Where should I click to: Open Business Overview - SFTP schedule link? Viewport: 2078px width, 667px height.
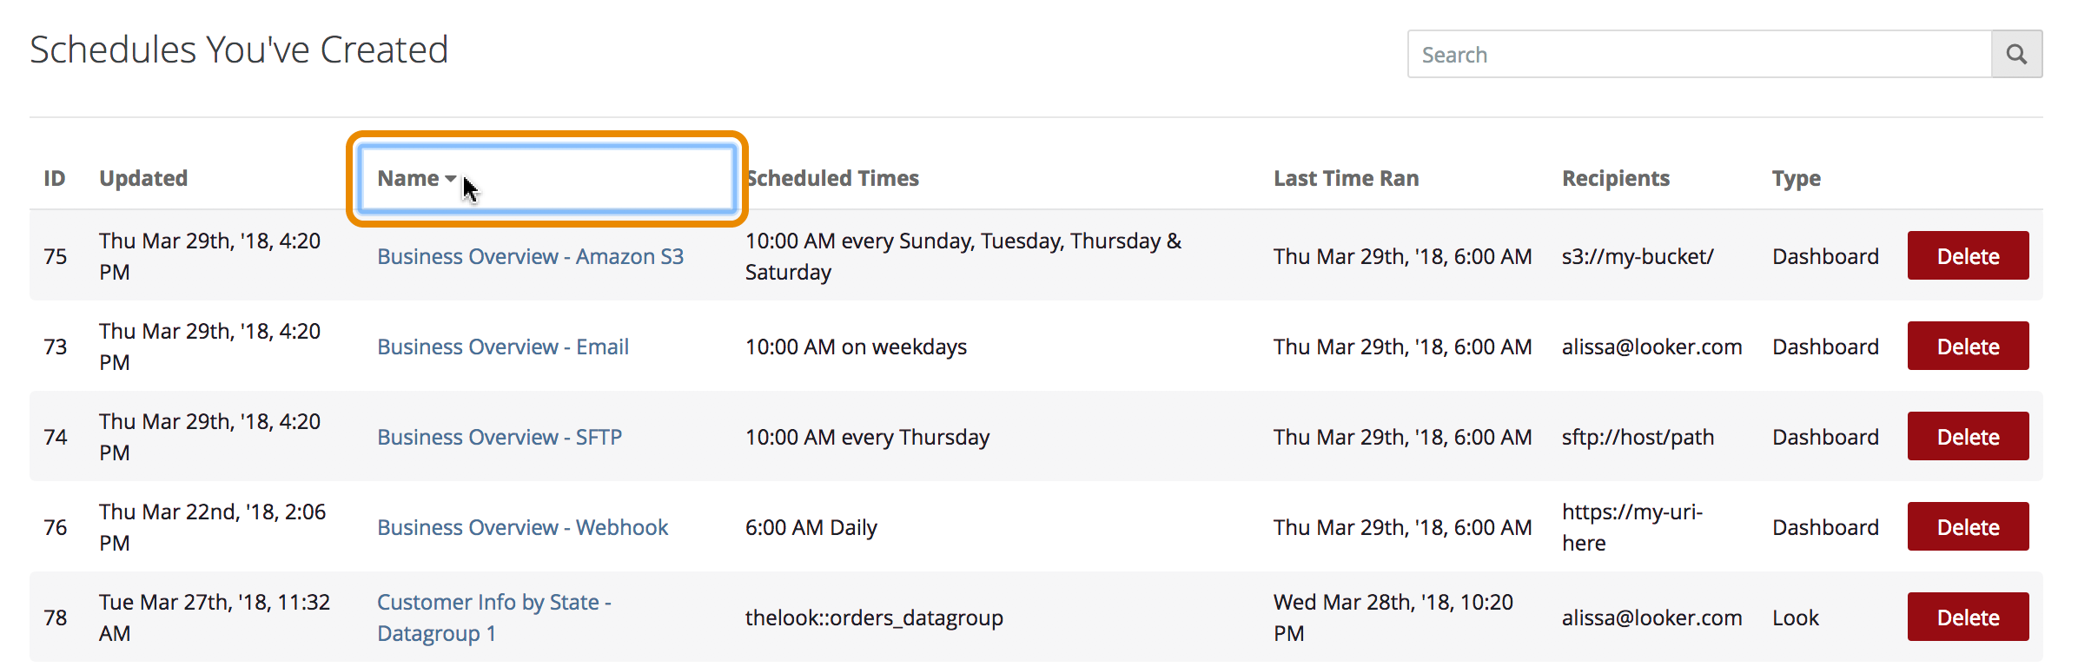tap(499, 438)
